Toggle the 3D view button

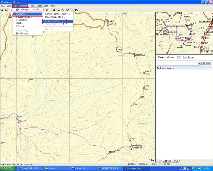54,10
